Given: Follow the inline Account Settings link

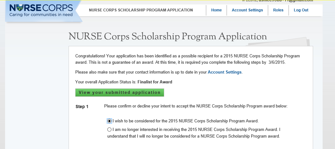Looking at the screenshot, I should coord(224,72).
